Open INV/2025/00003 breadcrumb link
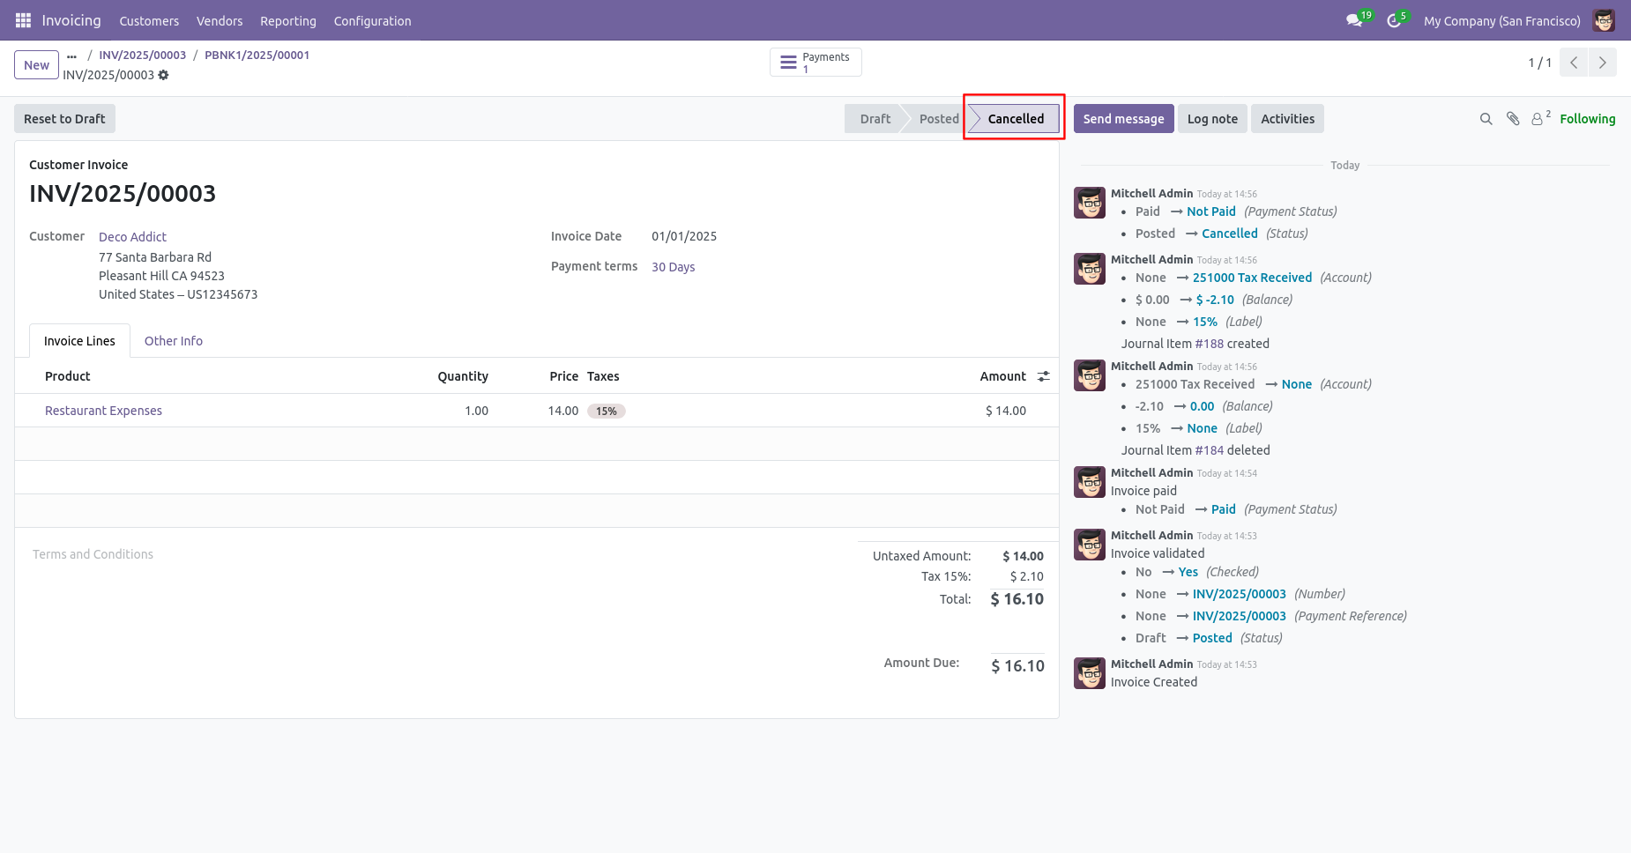This screenshot has height=853, width=1631. click(x=142, y=55)
